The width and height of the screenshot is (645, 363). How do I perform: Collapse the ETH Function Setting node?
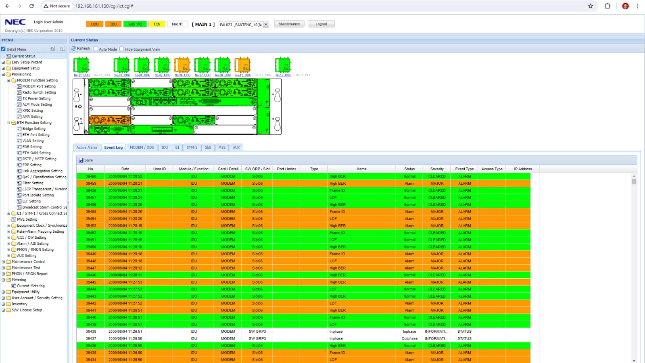coord(8,123)
